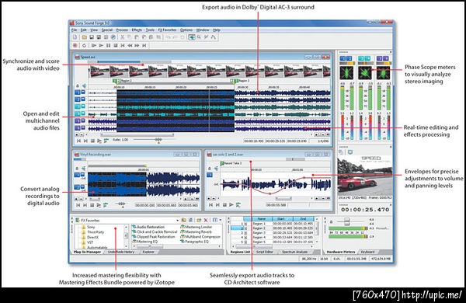The width and height of the screenshot is (466, 303).
Task: Switch to the Keyboard tab
Action: click(x=367, y=252)
